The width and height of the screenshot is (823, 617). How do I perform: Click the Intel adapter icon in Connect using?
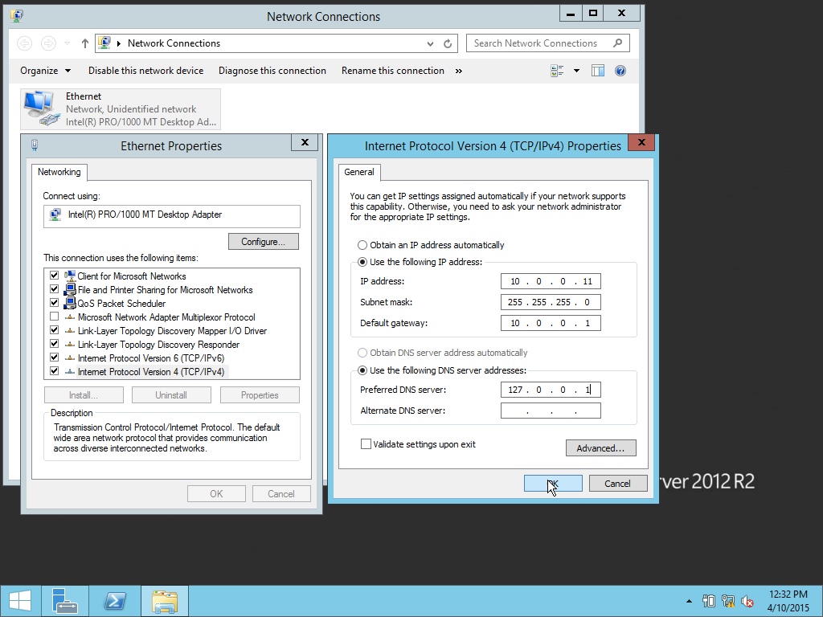click(55, 215)
